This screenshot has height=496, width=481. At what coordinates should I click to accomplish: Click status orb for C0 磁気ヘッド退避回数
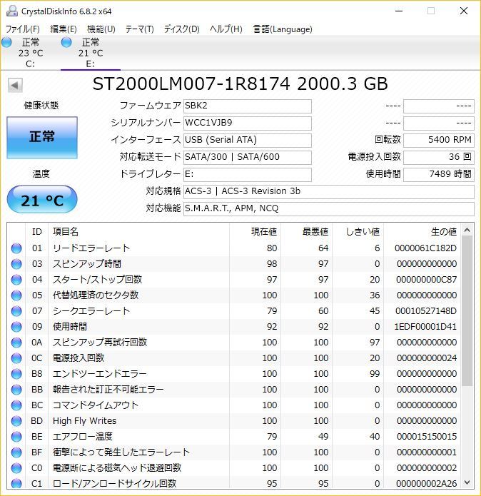(16, 468)
